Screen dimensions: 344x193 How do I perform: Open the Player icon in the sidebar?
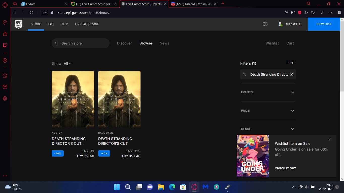click(x=5, y=60)
